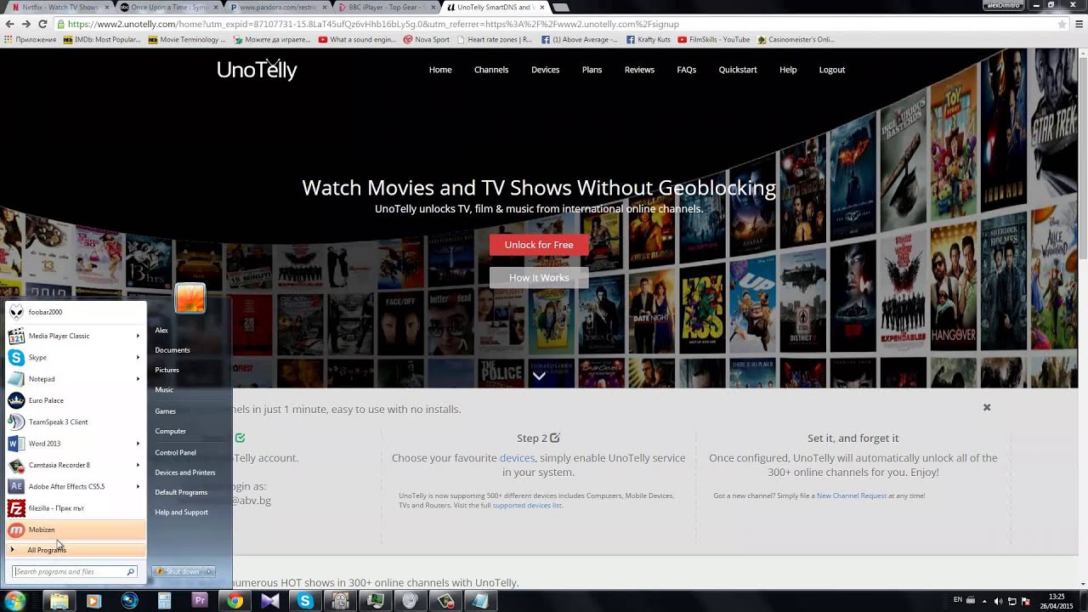The width and height of the screenshot is (1088, 612).
Task: Open Camtasia Recorder 8
Action: tap(75, 465)
